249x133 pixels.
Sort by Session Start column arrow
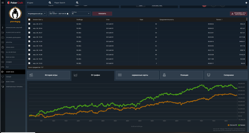42,20
